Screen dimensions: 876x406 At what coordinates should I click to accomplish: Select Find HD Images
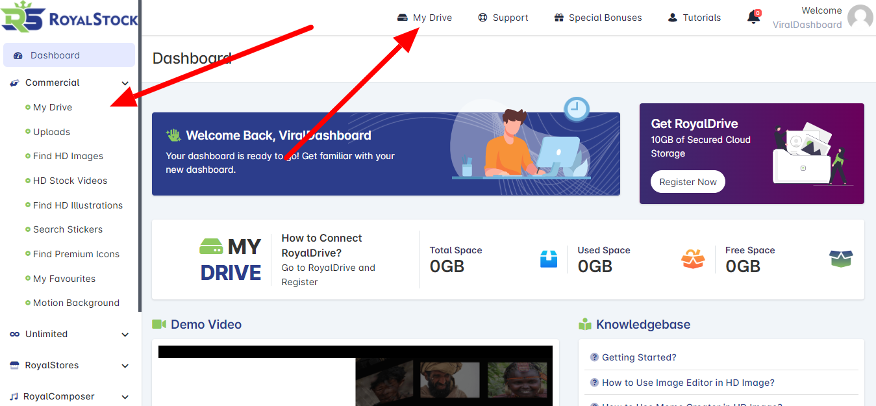[68, 156]
